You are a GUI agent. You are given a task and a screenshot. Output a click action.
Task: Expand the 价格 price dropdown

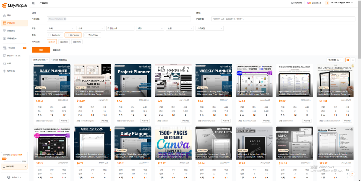91,28
